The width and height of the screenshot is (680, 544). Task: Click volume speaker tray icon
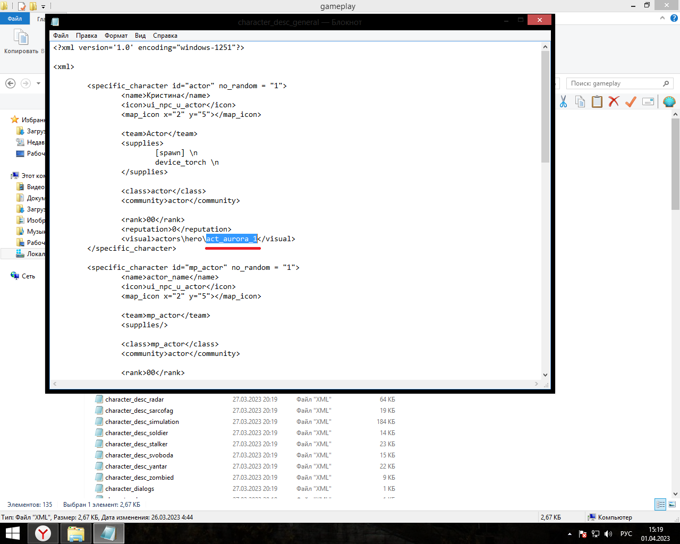click(608, 534)
